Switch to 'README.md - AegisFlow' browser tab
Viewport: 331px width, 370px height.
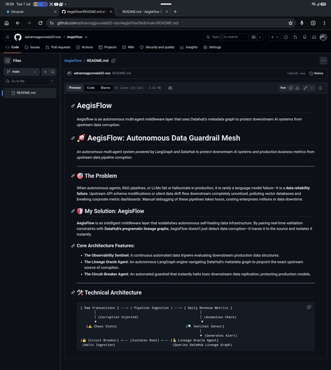pos(142,12)
